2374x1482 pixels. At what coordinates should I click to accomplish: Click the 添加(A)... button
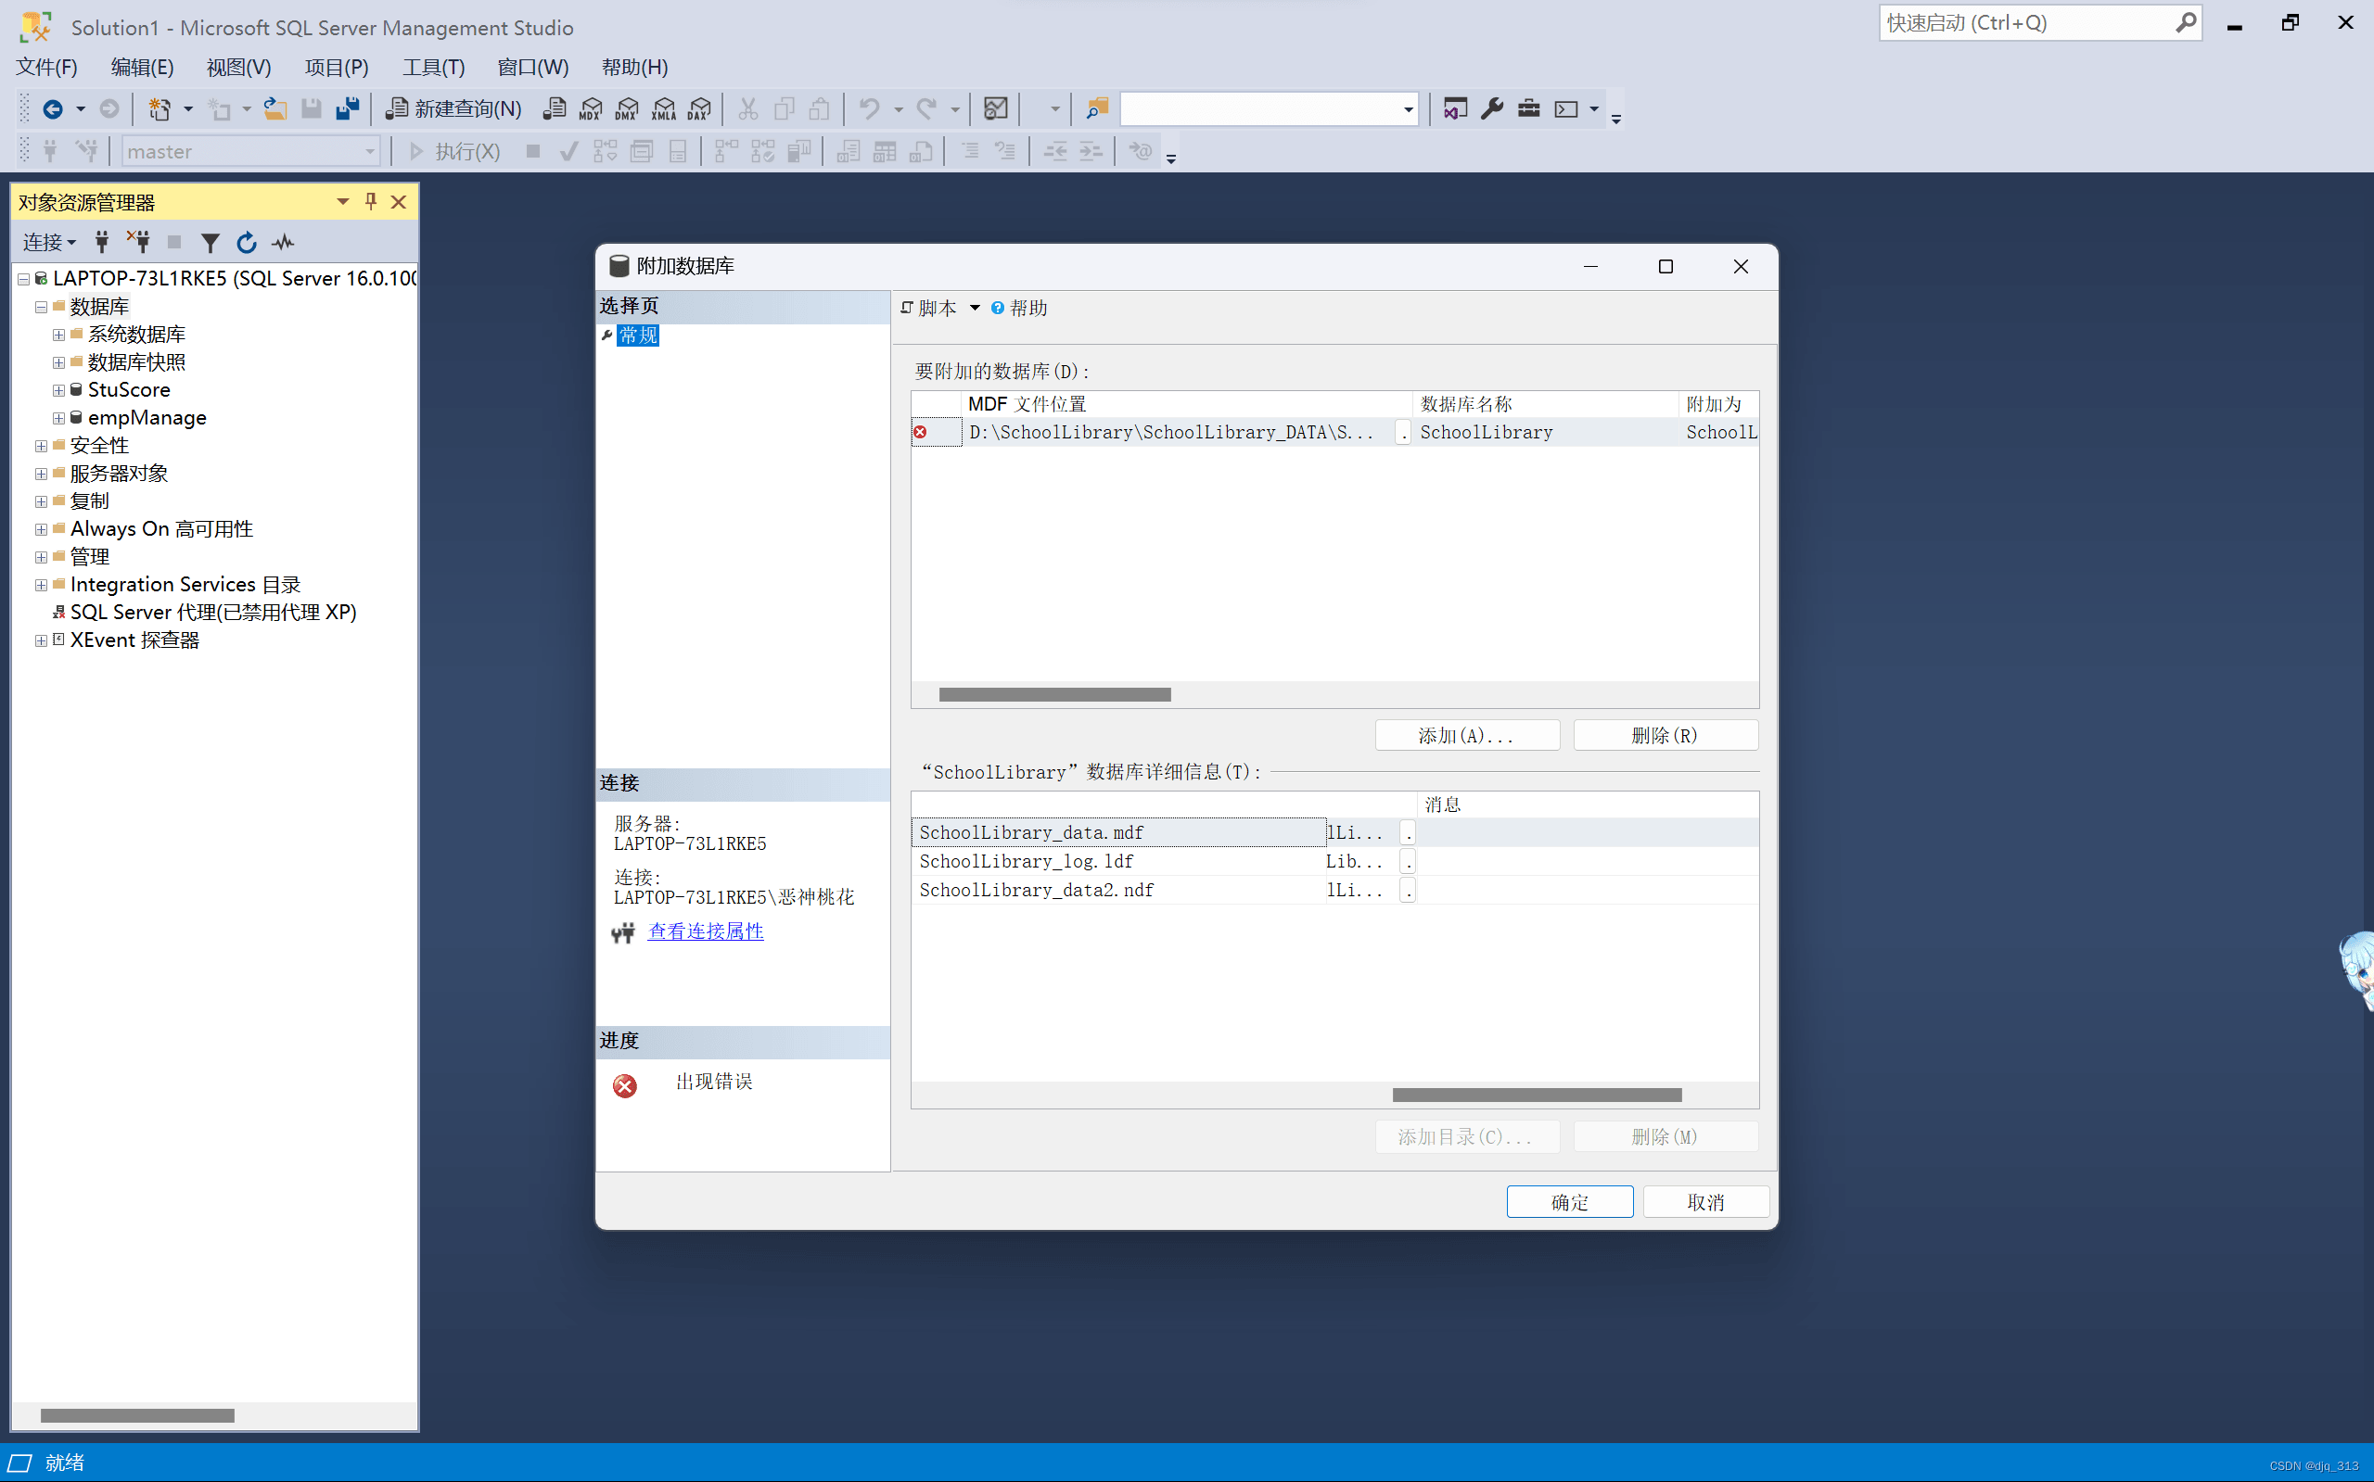click(1467, 735)
